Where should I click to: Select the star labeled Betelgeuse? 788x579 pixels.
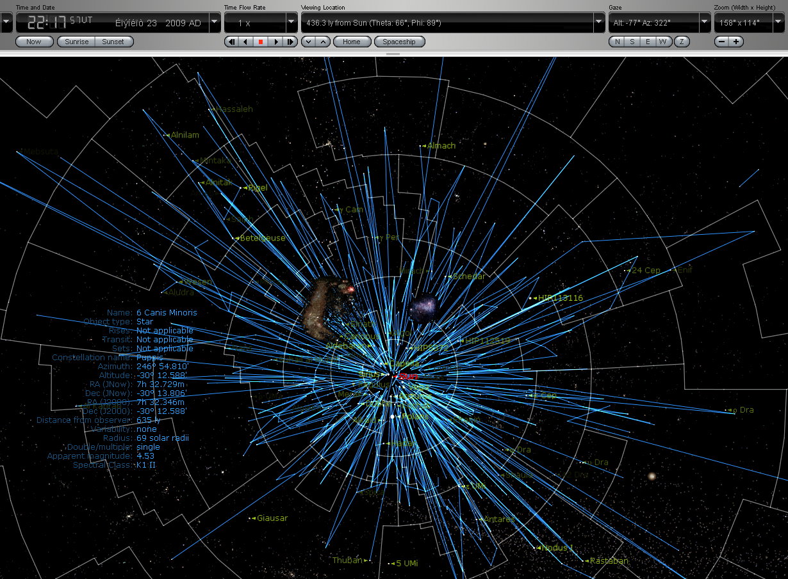263,238
